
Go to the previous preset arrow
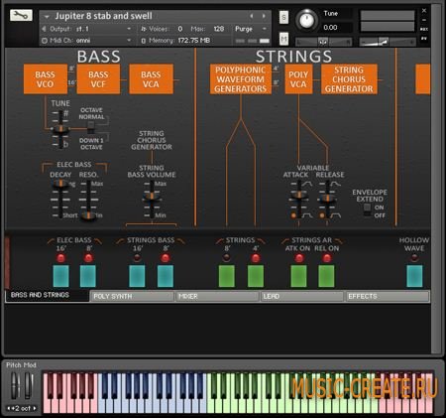pyautogui.click(x=252, y=16)
